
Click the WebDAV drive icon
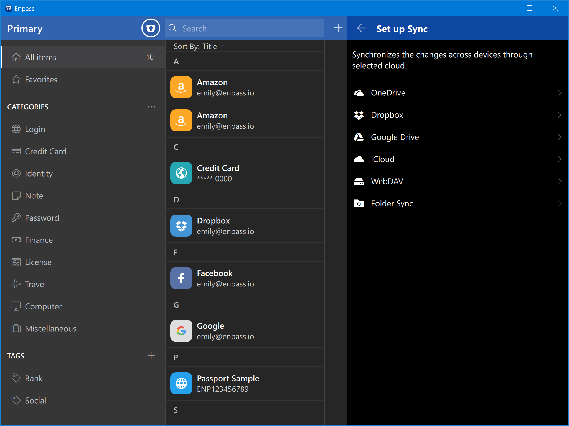click(359, 181)
